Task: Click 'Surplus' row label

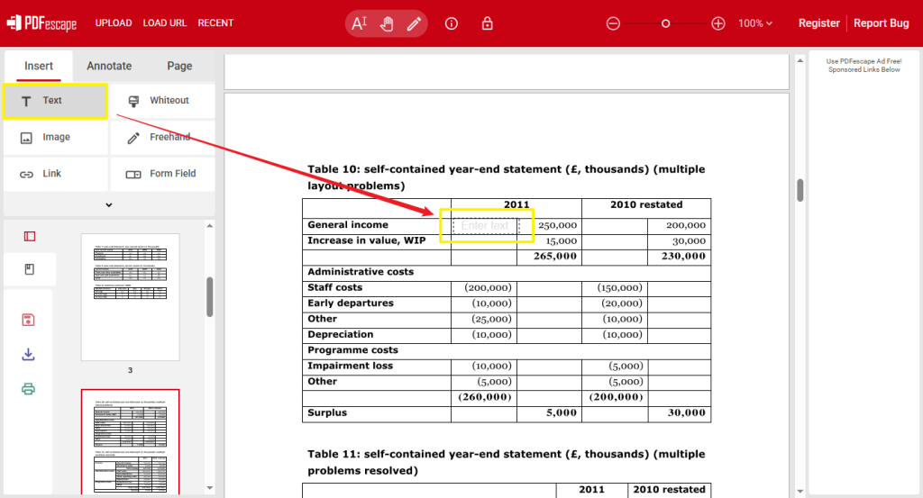Action: pos(326,412)
